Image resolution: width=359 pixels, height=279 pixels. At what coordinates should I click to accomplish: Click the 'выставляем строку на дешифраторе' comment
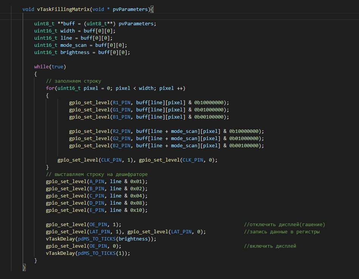click(96, 174)
